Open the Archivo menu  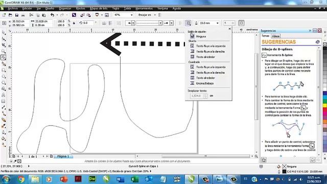(13, 9)
